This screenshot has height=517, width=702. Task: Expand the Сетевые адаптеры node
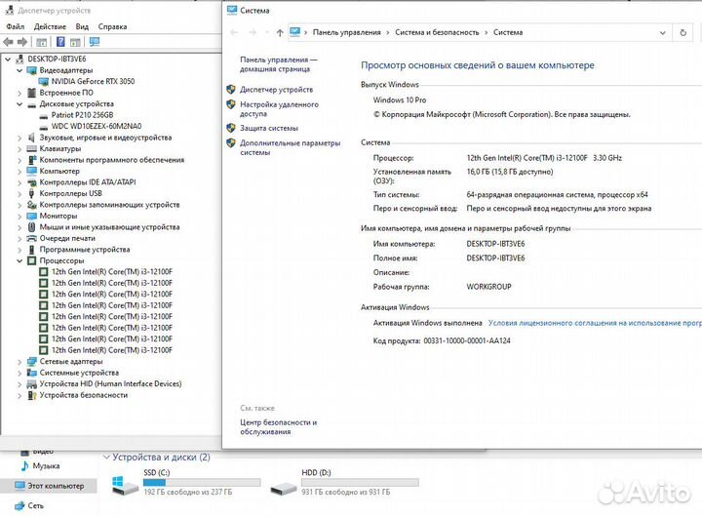click(19, 362)
